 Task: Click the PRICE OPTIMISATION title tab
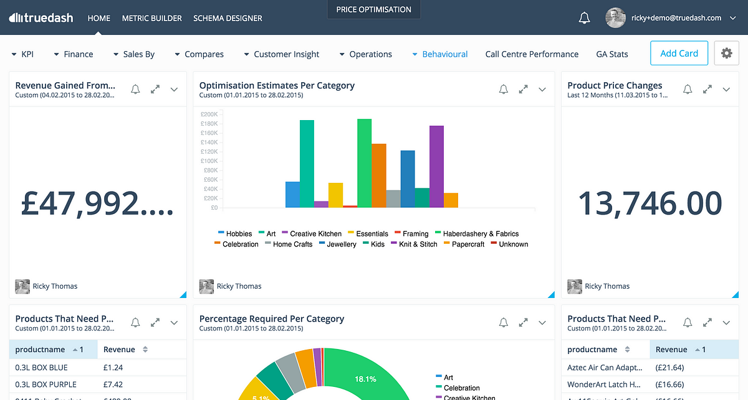pyautogui.click(x=373, y=9)
